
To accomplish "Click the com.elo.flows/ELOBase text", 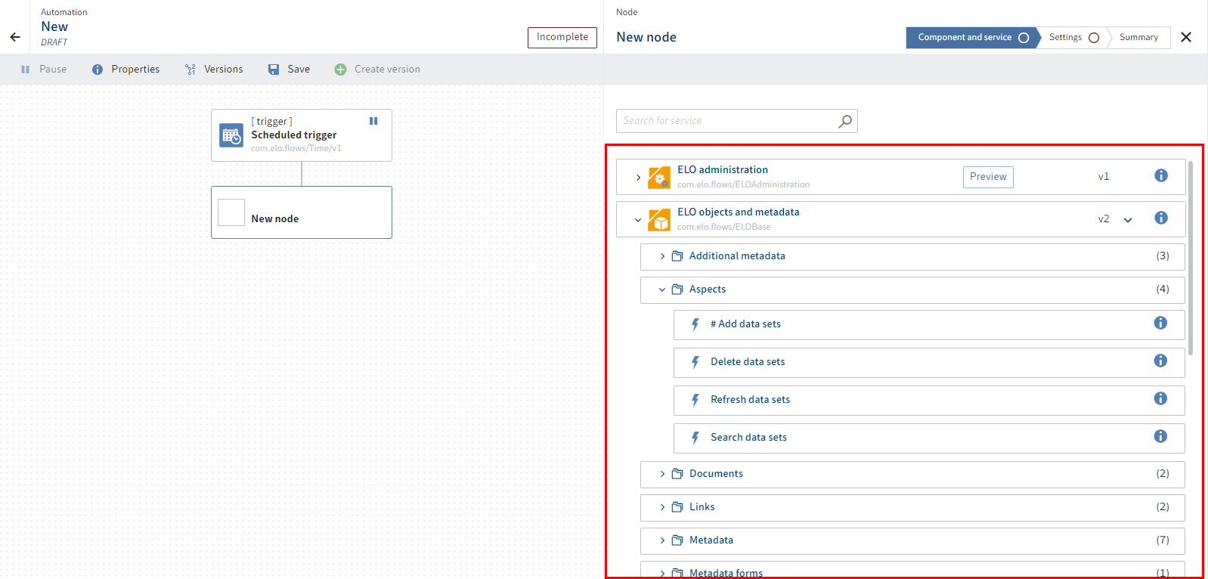I will tap(724, 227).
